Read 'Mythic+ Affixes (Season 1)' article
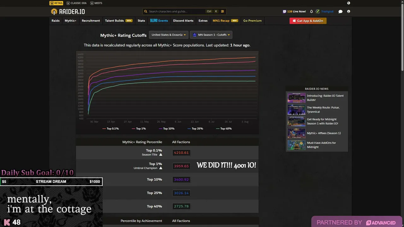404x227 pixels. [x=324, y=133]
